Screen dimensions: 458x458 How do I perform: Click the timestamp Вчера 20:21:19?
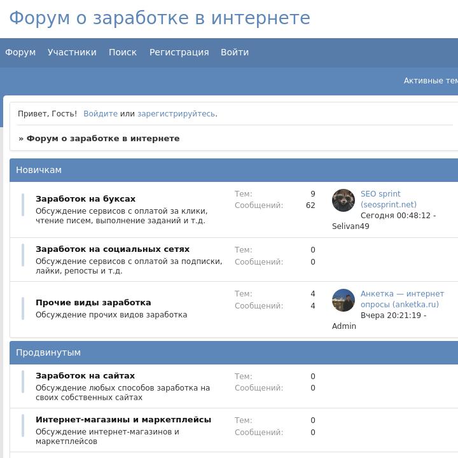[391, 316]
